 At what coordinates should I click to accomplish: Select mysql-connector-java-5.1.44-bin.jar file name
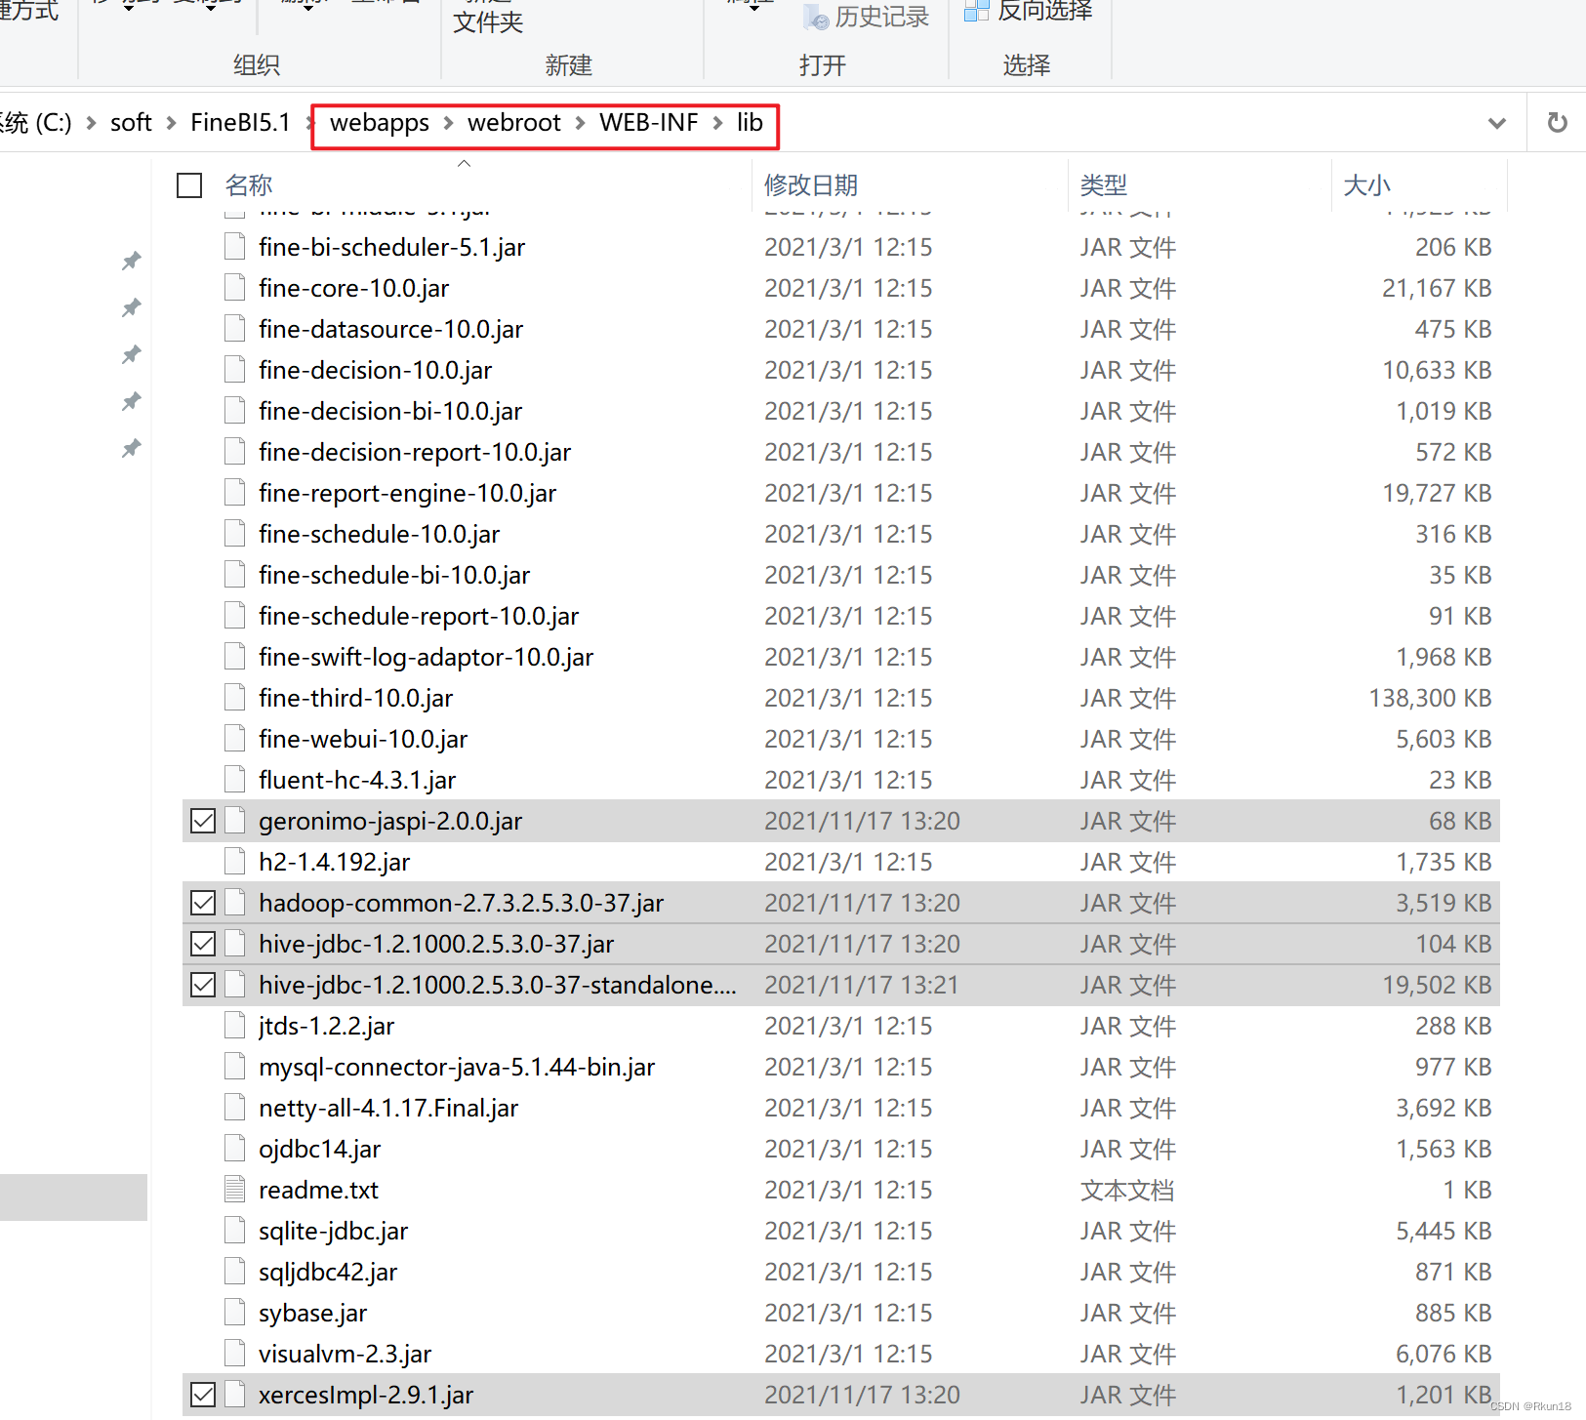point(457,1067)
